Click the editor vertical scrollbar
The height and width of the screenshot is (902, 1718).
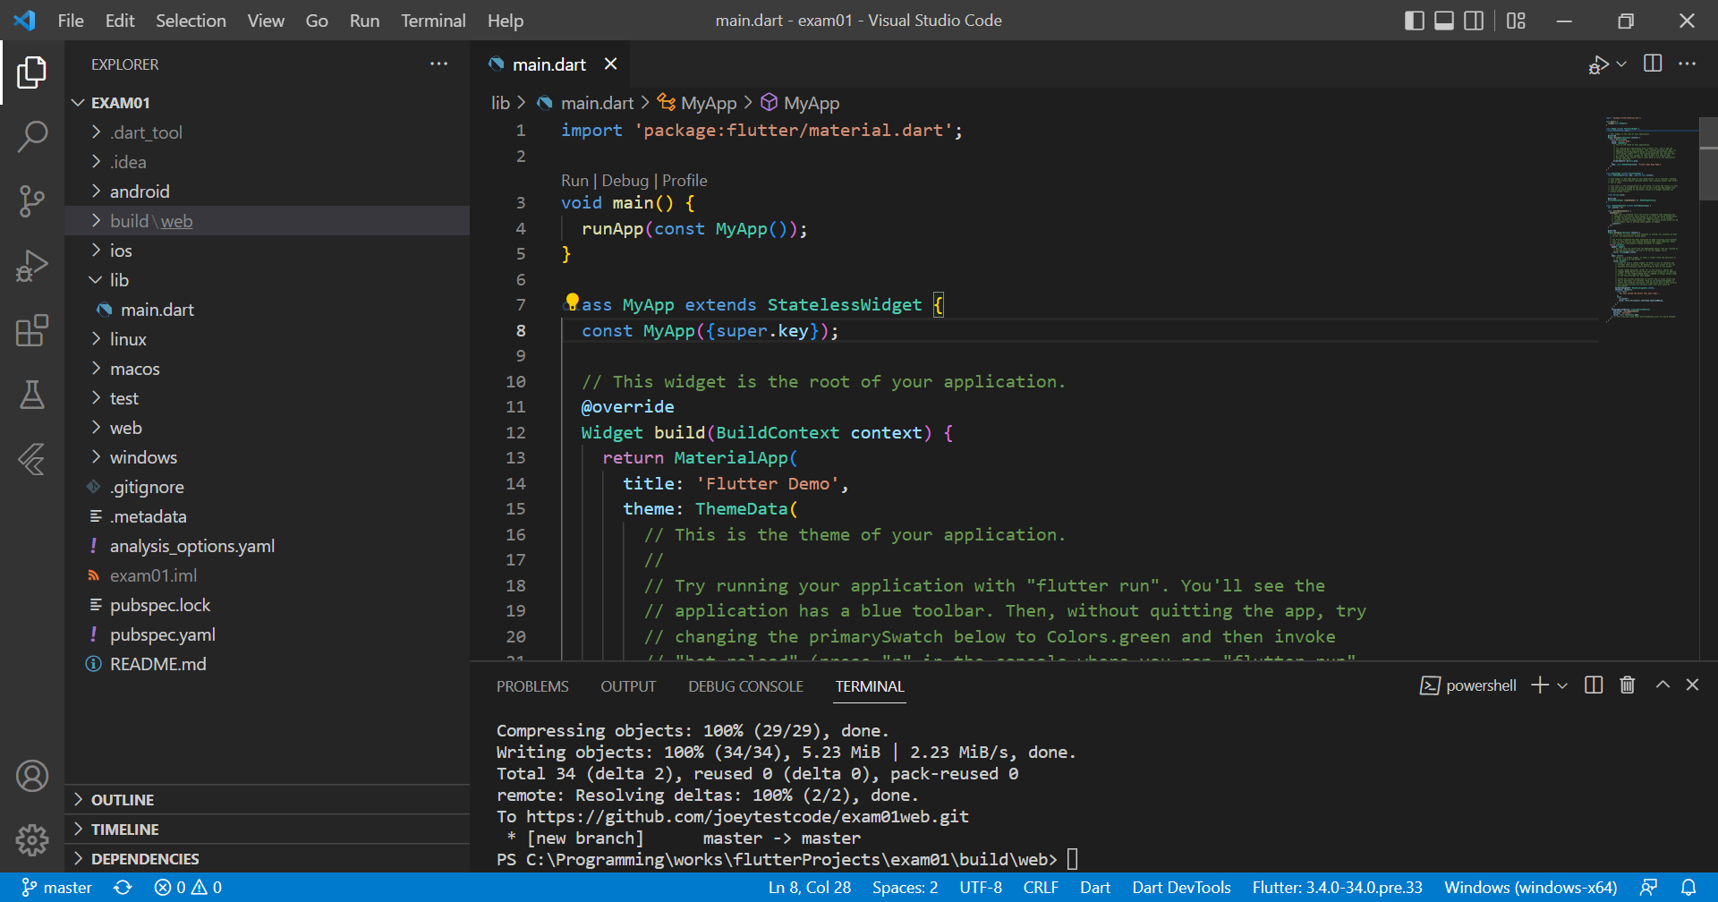[x=1708, y=159]
